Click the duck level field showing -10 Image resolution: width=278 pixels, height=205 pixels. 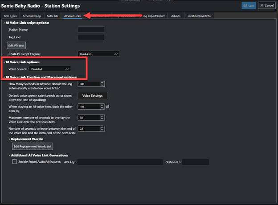click(x=89, y=107)
